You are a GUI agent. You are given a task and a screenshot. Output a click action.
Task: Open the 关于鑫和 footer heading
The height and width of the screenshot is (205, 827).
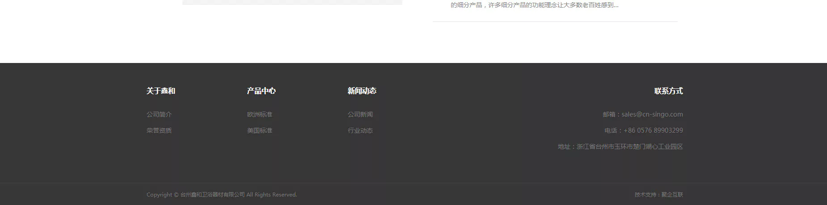pyautogui.click(x=161, y=91)
